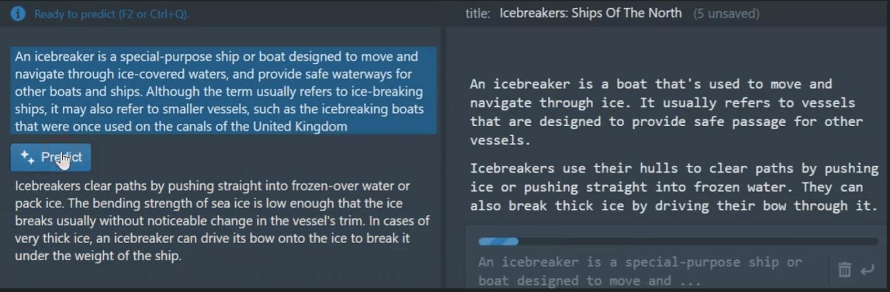Screen dimensions: 890x292
Task: Click the word 'vessels.' ending the first output paragraph
Action: (x=500, y=141)
